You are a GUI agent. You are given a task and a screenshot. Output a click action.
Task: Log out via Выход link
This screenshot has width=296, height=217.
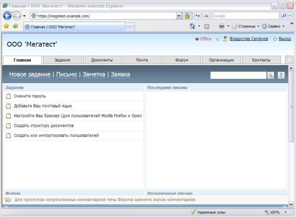(x=285, y=38)
